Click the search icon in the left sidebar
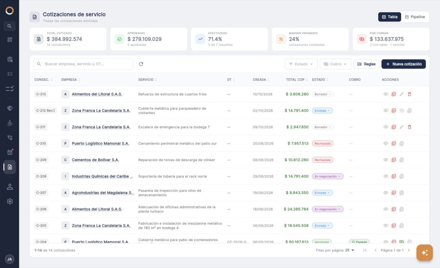Screen dimensions: 440x268 click(x=9, y=26)
